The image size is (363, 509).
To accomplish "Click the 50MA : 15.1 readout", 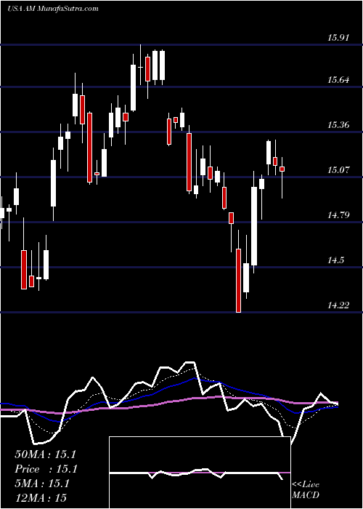I will coord(45,454).
